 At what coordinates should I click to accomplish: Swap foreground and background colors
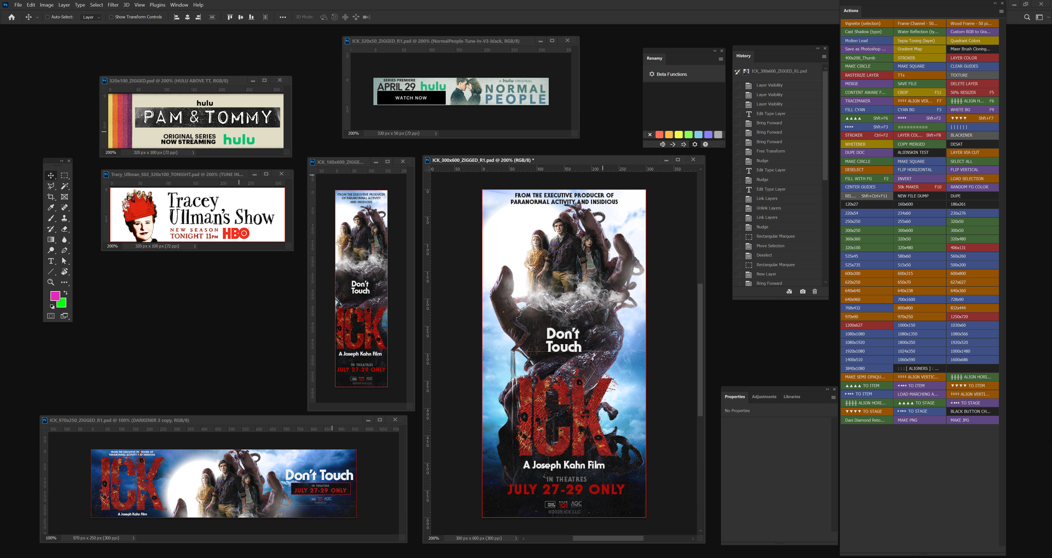[66, 293]
